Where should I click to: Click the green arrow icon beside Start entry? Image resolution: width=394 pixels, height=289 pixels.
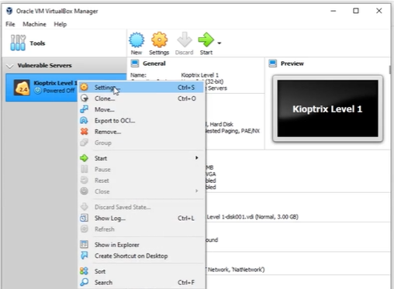click(84, 158)
